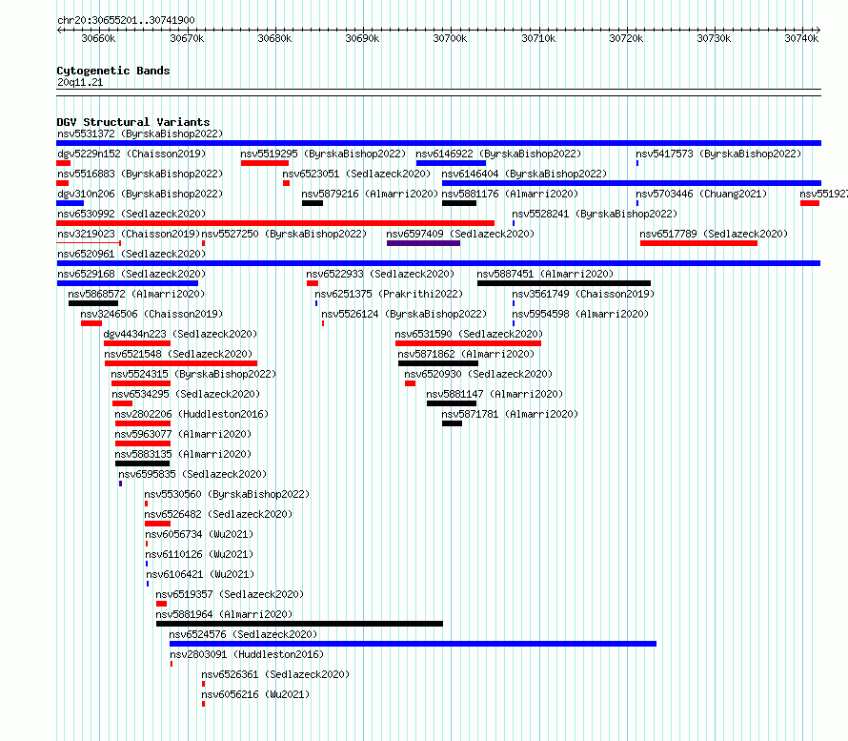The width and height of the screenshot is (848, 741).
Task: Click nsv3219023 (Chaisson2019) label
Action: pos(129,234)
